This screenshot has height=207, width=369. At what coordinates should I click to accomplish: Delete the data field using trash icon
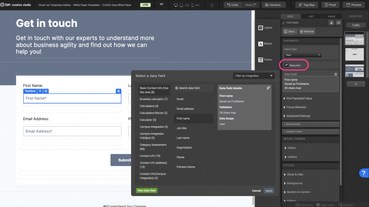pos(335,74)
